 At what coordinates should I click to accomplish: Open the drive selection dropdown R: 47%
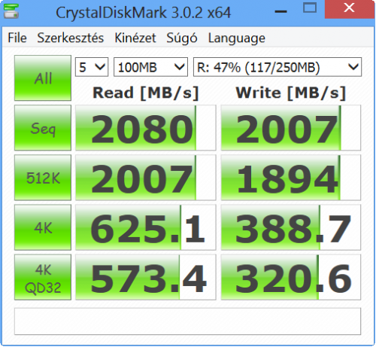coord(277,67)
